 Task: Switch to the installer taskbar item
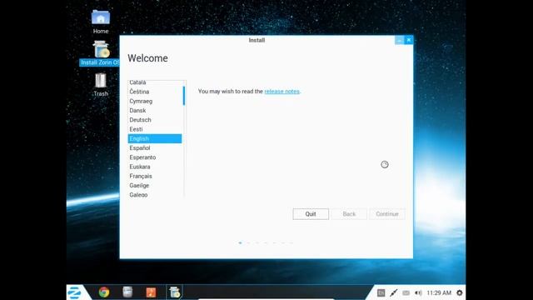tap(174, 292)
